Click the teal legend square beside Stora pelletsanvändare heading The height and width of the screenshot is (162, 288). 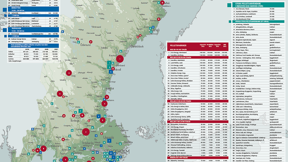(x=229, y=5)
